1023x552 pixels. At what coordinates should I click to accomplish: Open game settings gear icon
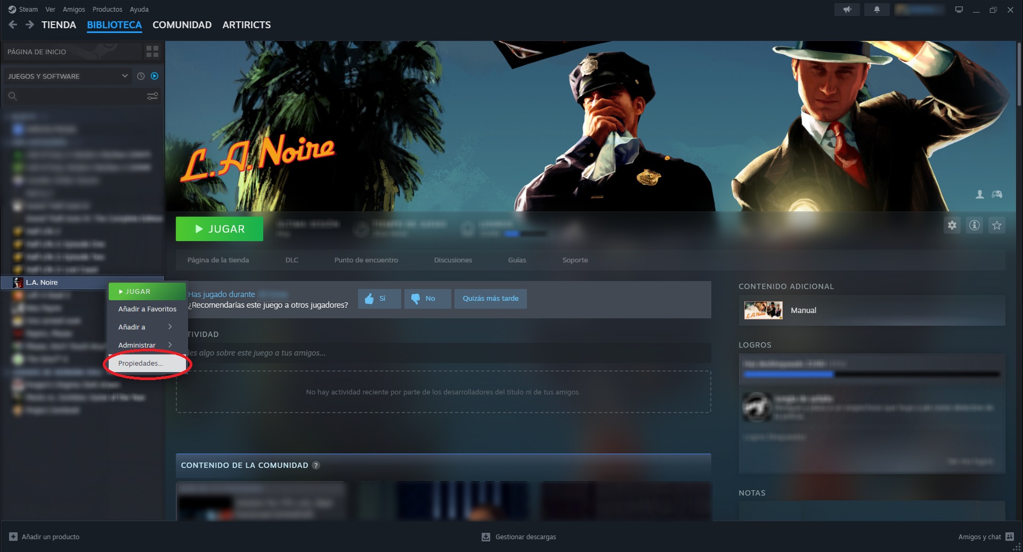click(x=952, y=225)
